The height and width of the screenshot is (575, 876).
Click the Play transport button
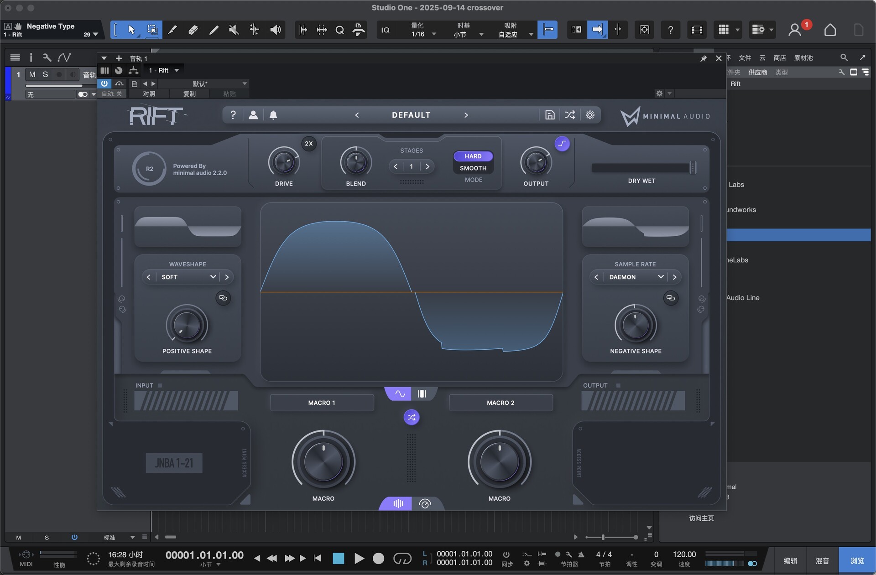click(359, 558)
